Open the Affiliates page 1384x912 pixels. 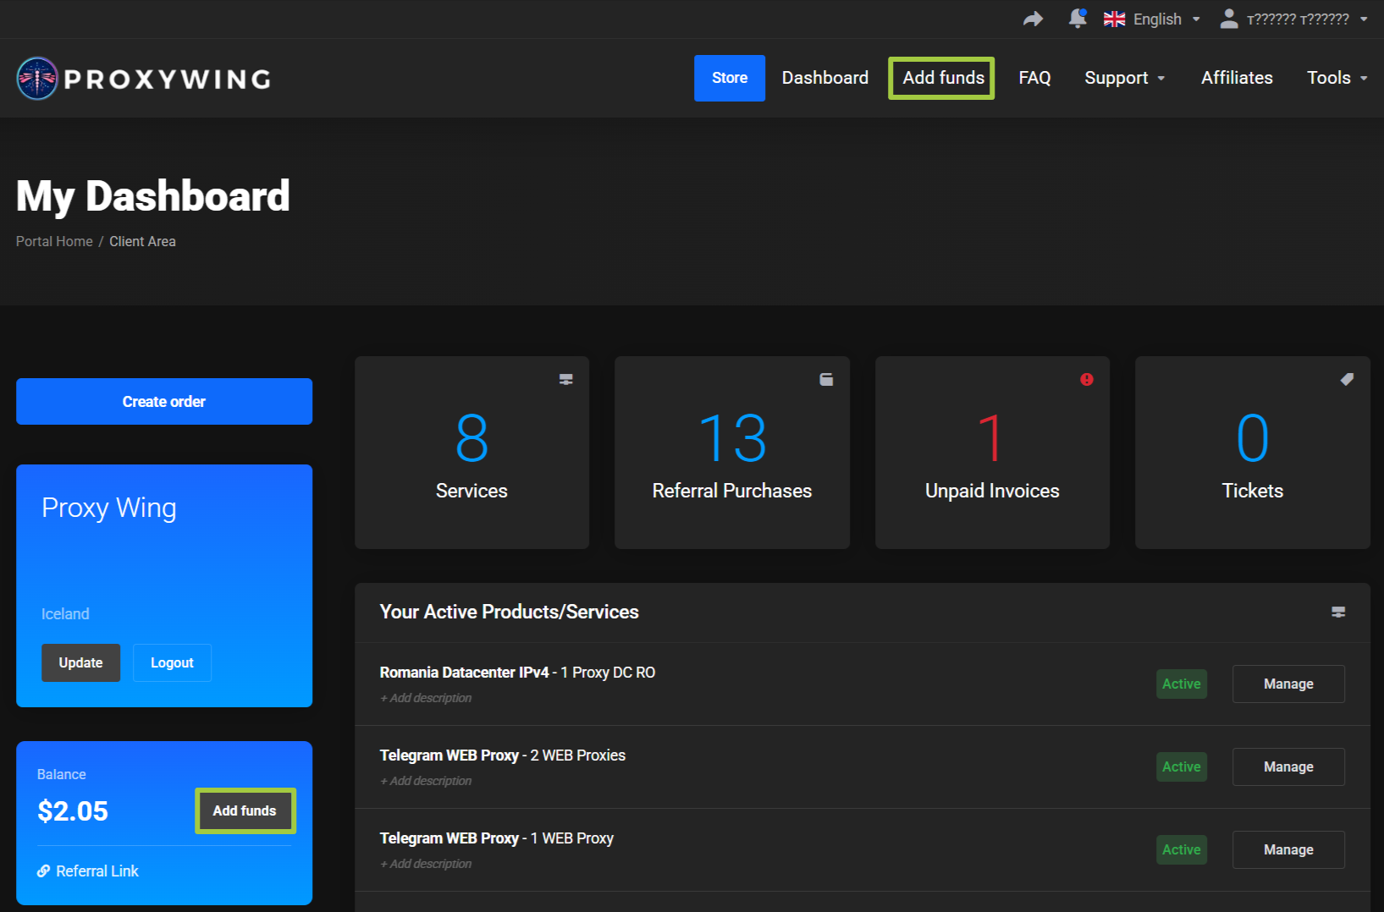click(1237, 78)
